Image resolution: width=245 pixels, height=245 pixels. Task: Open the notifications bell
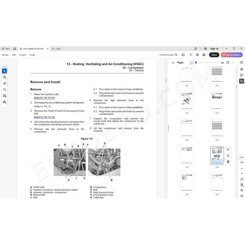pos(201,49)
